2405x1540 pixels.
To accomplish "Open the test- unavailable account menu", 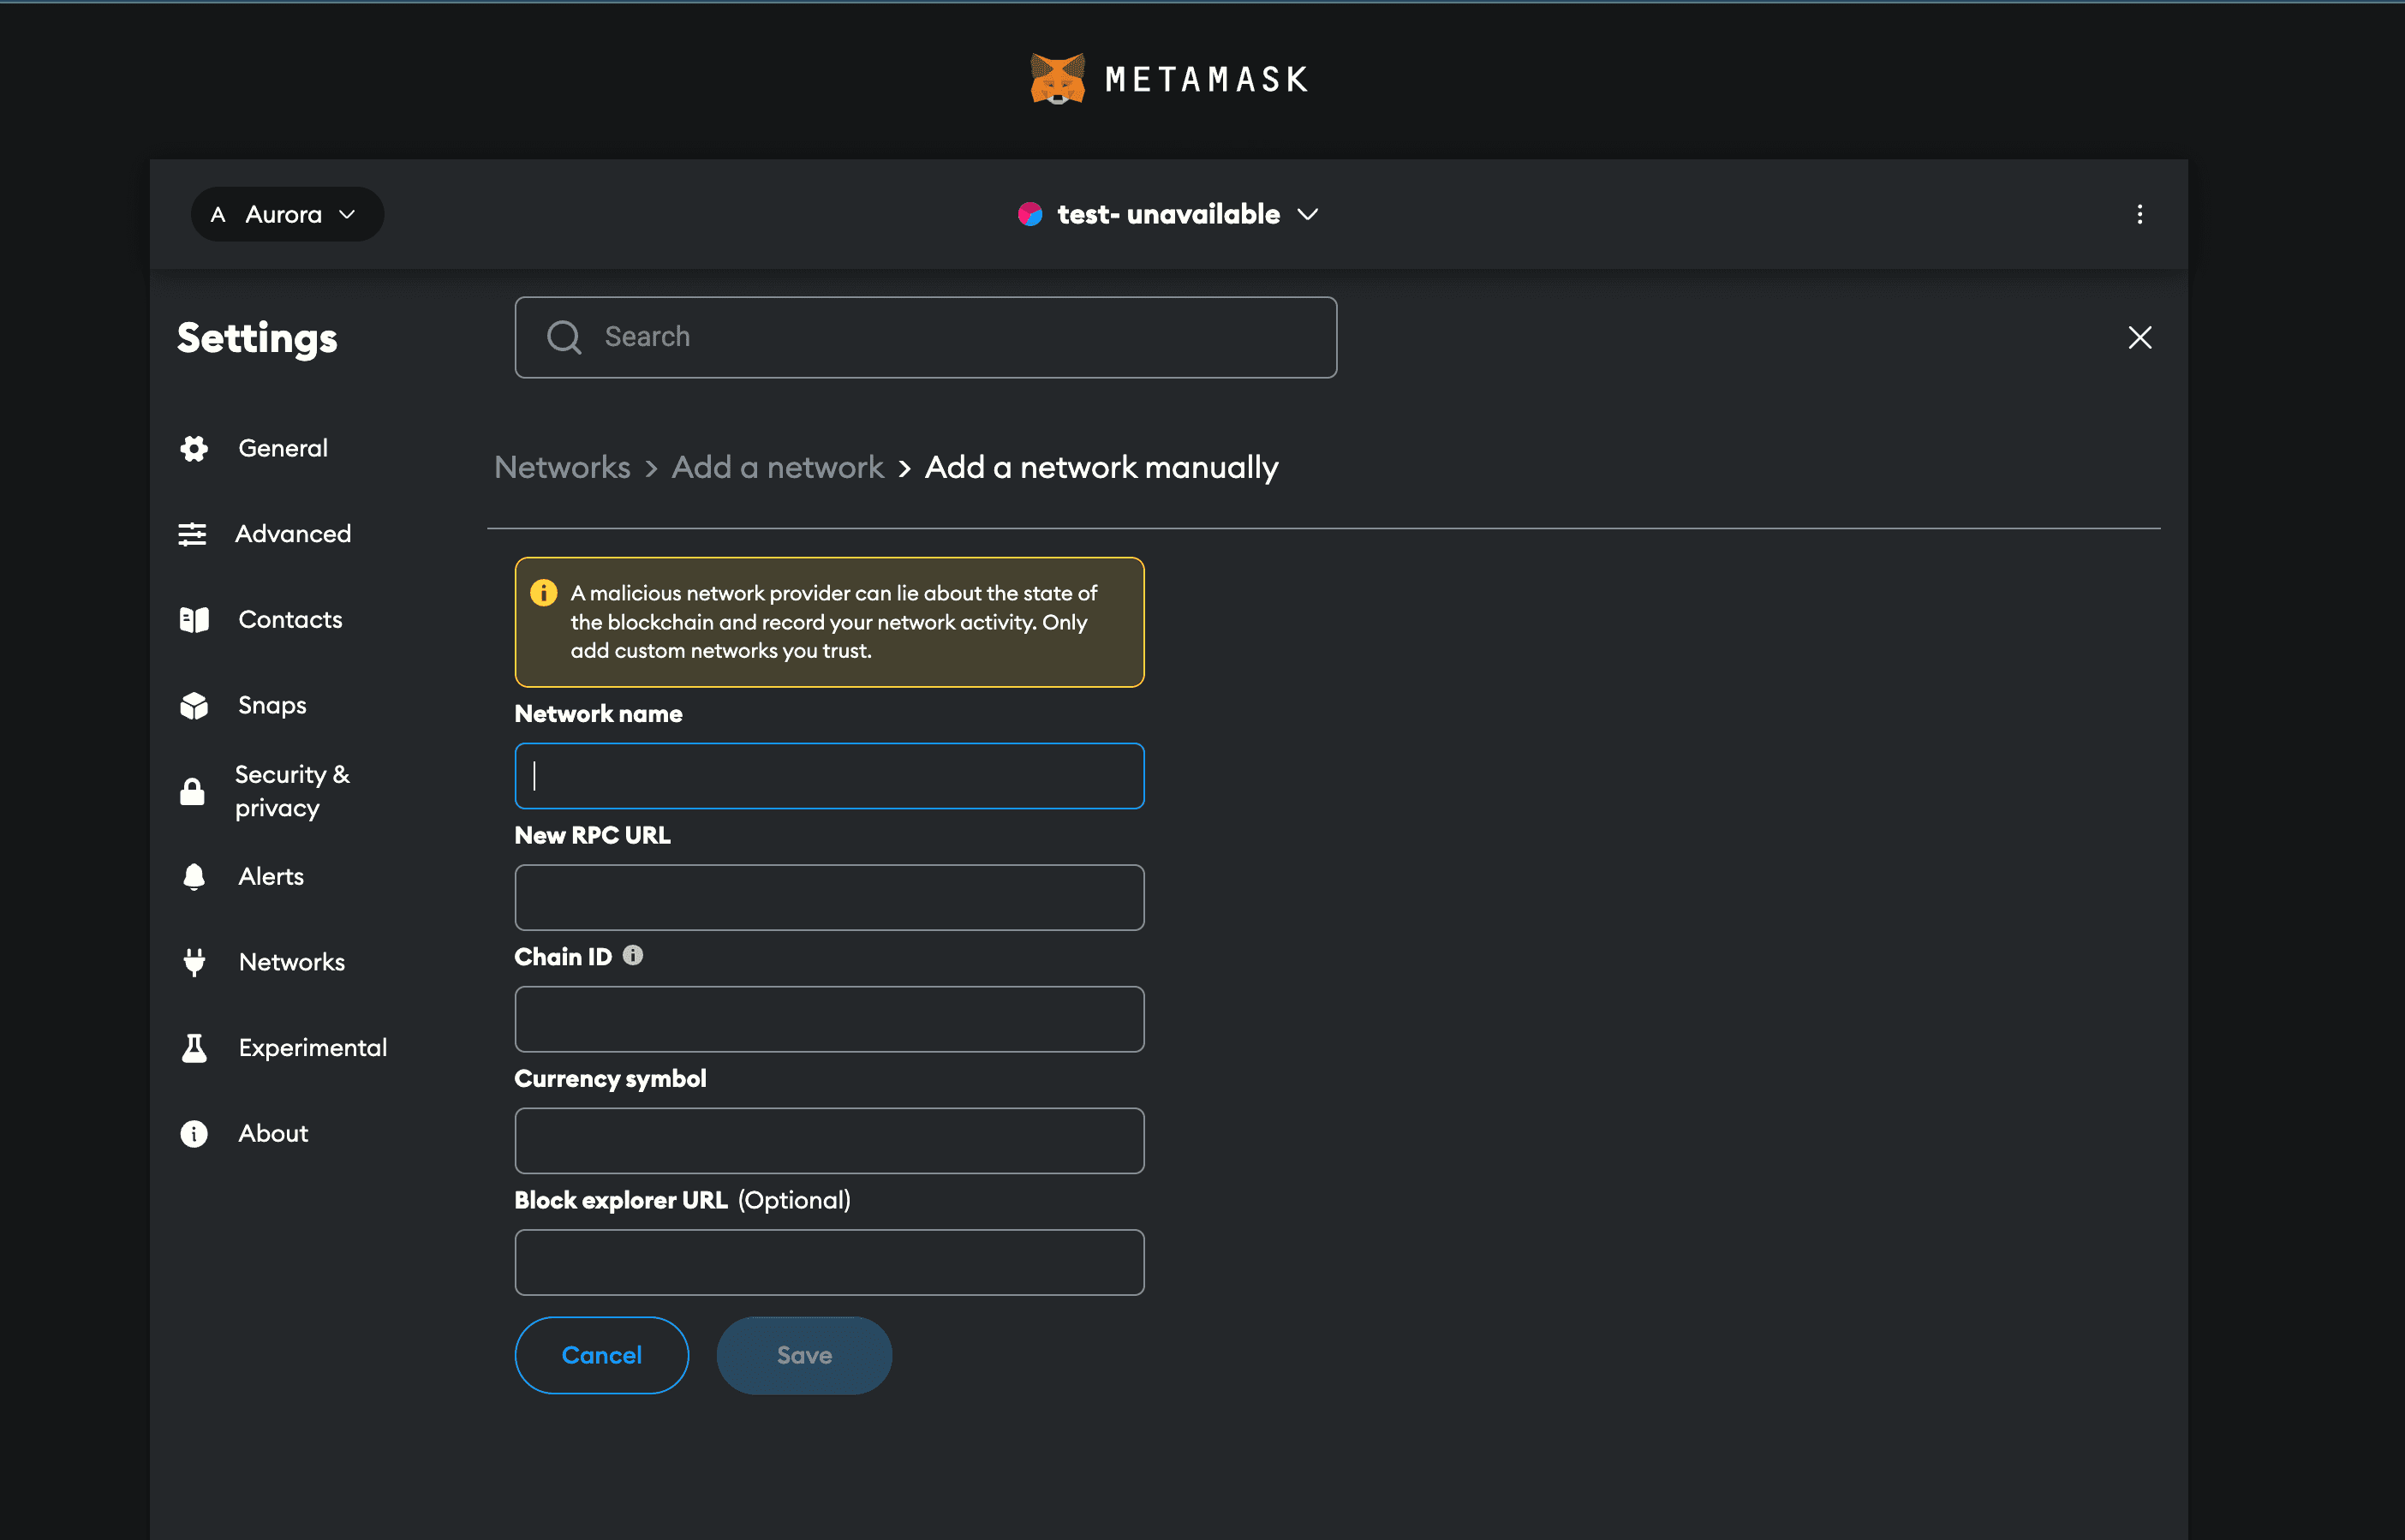I will 1168,214.
